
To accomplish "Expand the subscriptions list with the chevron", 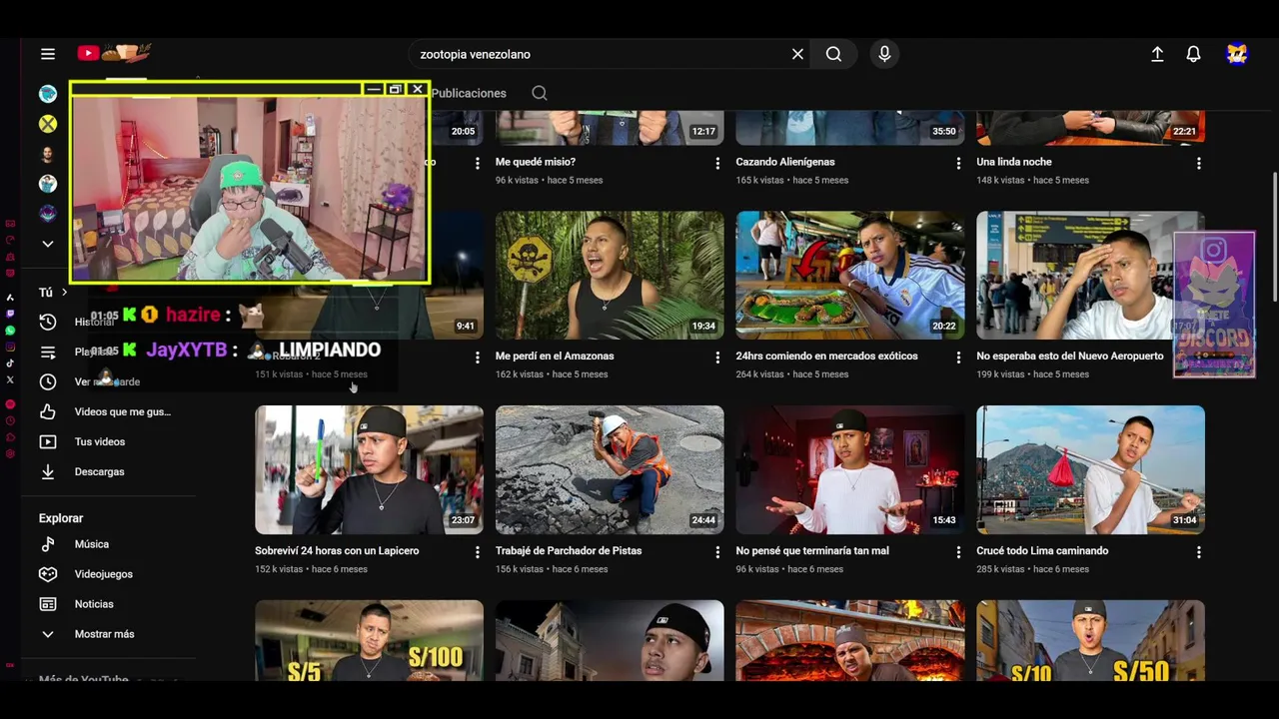I will point(47,244).
